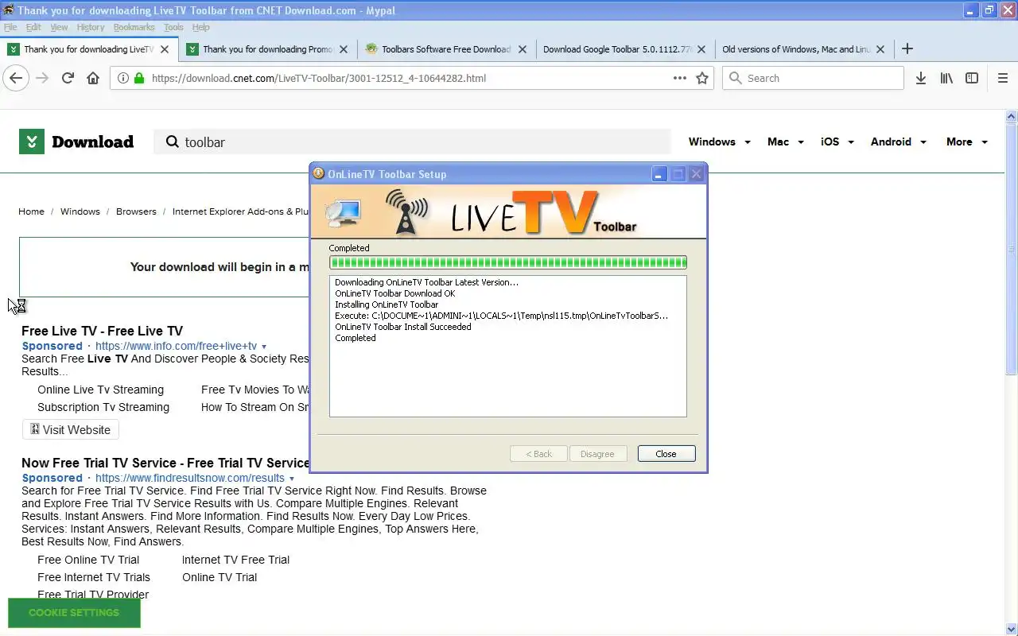Open the File menu
The height and width of the screenshot is (636, 1018).
click(10, 27)
